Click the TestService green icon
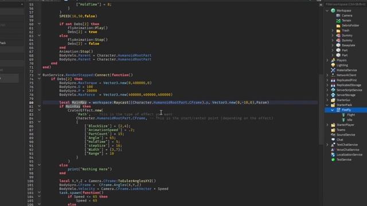 coord(333,160)
